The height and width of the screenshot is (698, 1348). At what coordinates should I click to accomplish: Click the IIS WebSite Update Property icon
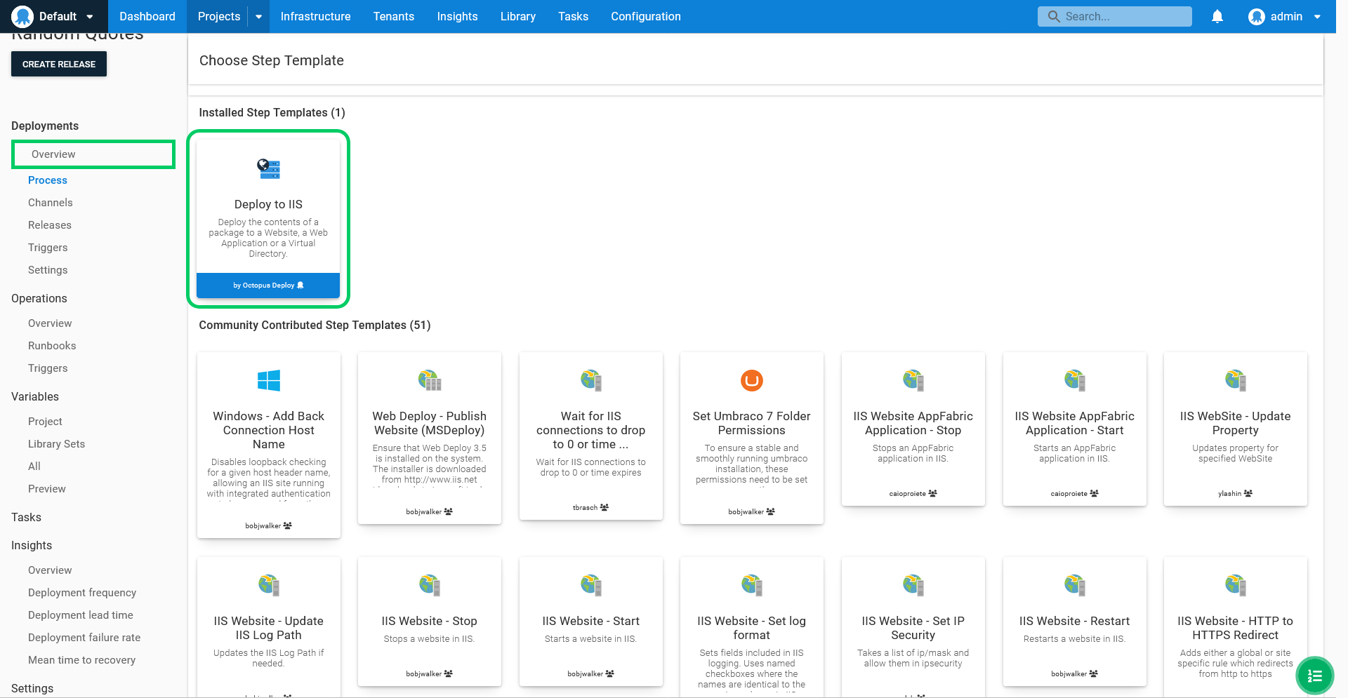1236,380
